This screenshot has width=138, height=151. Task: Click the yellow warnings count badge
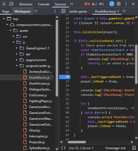(94, 4)
